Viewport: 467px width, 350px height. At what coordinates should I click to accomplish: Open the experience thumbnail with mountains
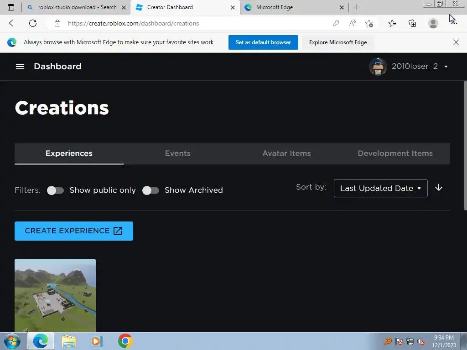coord(55,295)
